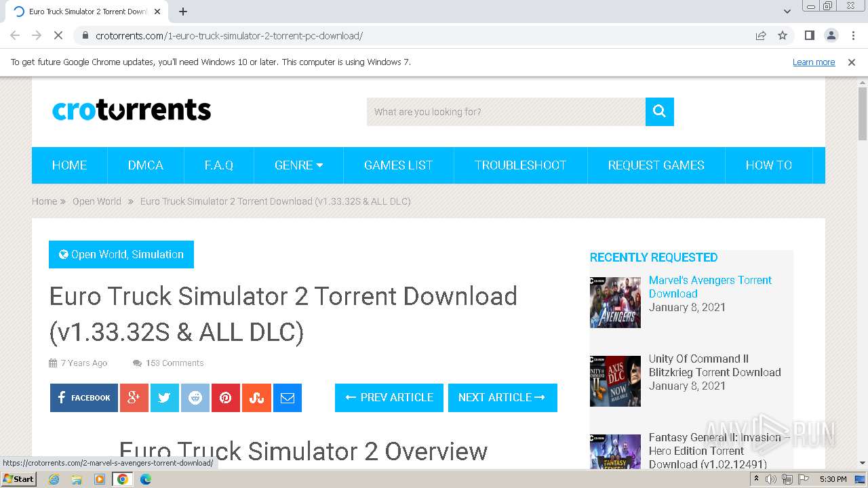This screenshot has width=868, height=488.
Task: Click the action center flag icon
Action: 804,479
